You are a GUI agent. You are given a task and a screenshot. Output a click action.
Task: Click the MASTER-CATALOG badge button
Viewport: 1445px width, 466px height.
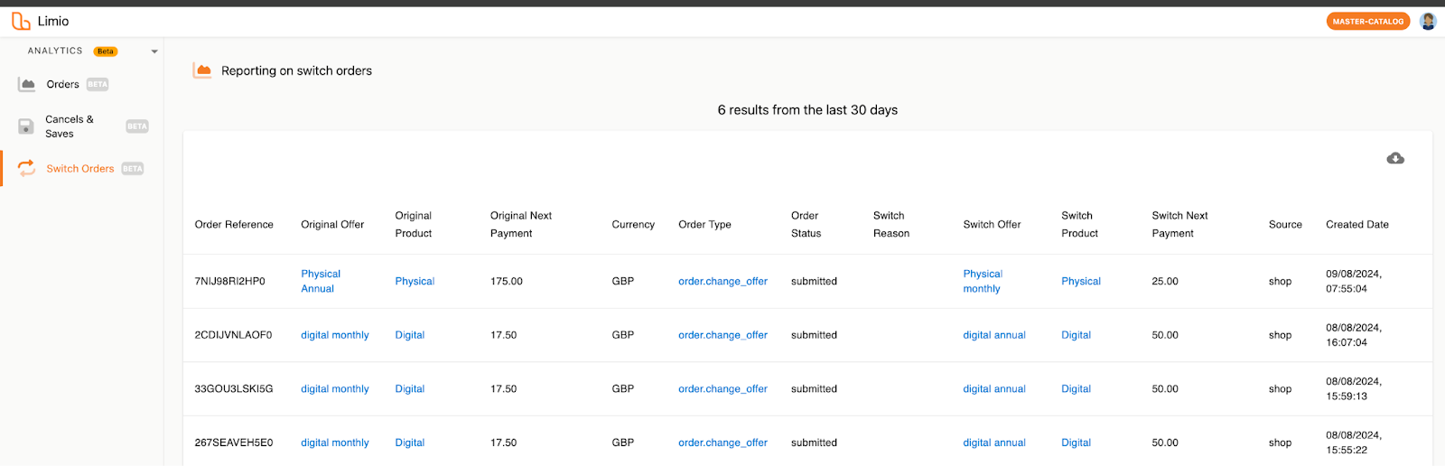(x=1367, y=21)
